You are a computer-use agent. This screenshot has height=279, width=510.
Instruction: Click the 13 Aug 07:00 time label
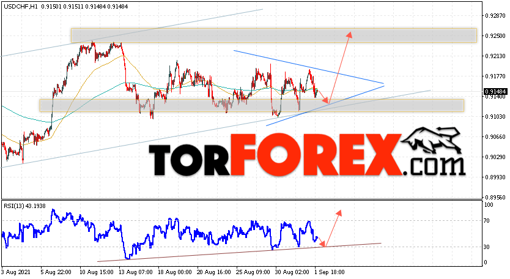(x=136, y=272)
